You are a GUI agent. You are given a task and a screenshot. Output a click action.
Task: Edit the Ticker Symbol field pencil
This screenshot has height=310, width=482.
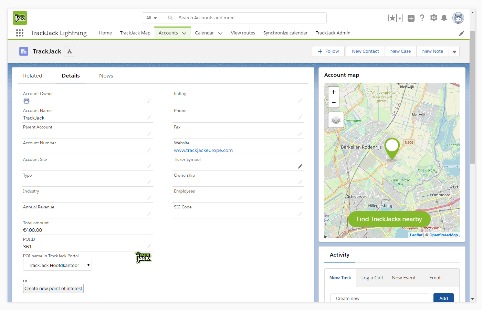[300, 166]
